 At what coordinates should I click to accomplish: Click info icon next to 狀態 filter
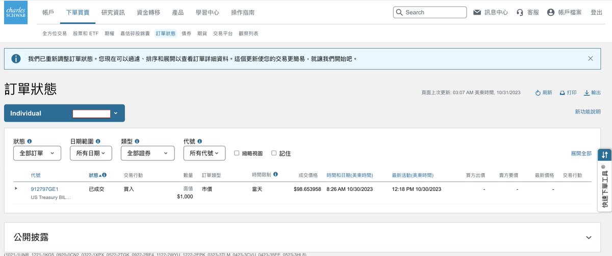click(x=30, y=141)
